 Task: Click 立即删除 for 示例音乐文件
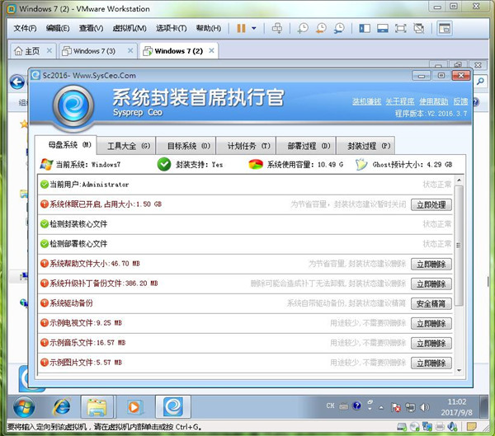tap(431, 343)
